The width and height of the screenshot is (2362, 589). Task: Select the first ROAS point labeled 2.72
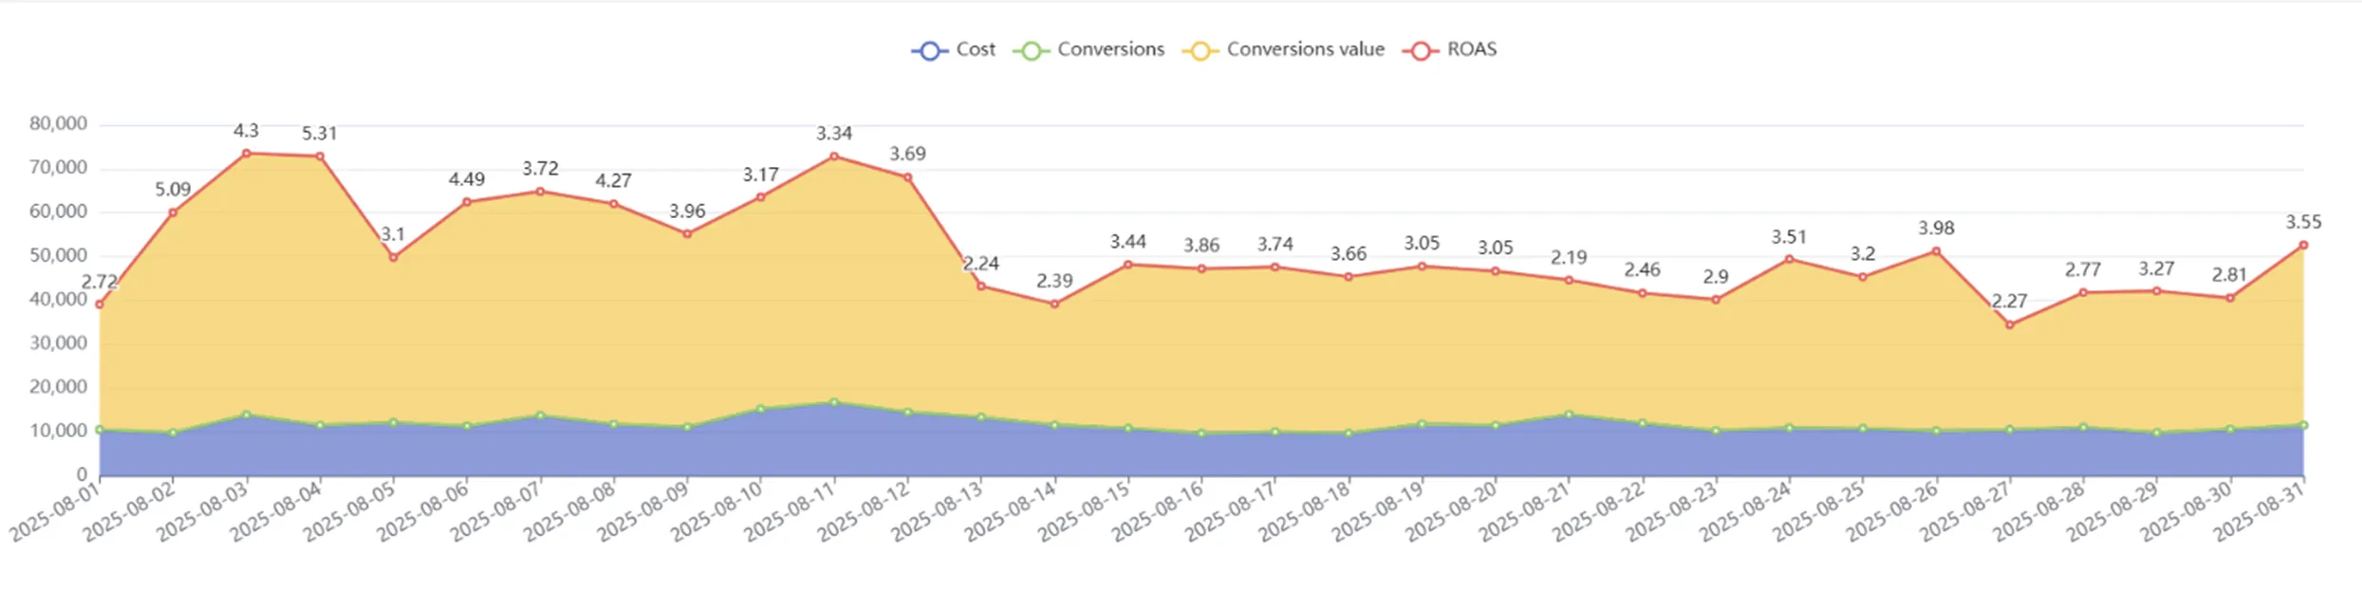(100, 304)
